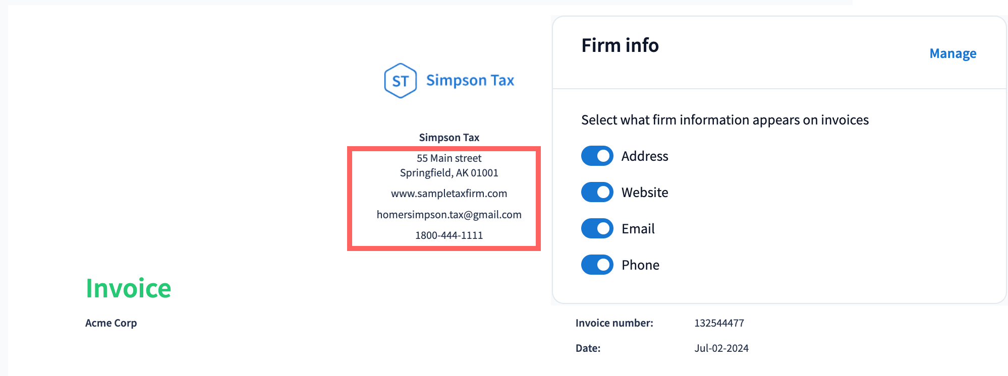Screen dimensions: 1008x376
Task: Click the invoice number 132544477
Action: click(719, 323)
